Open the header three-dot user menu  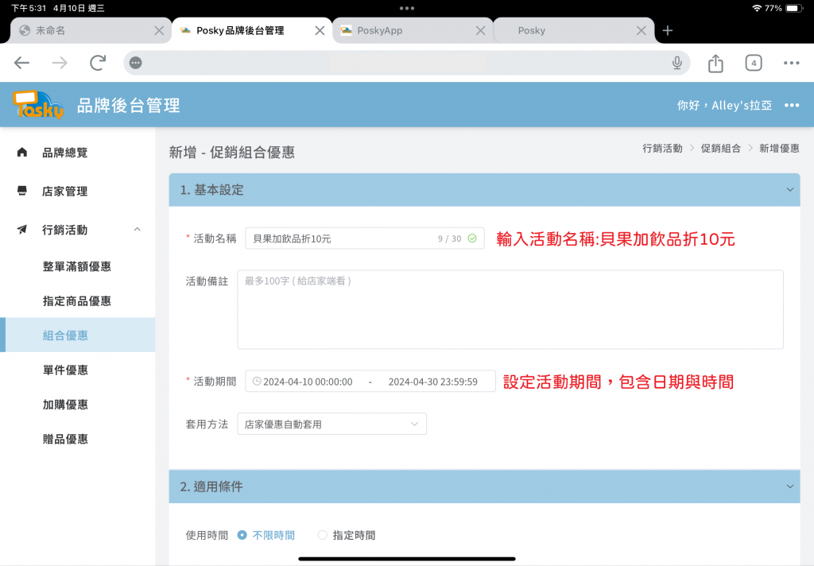(792, 106)
